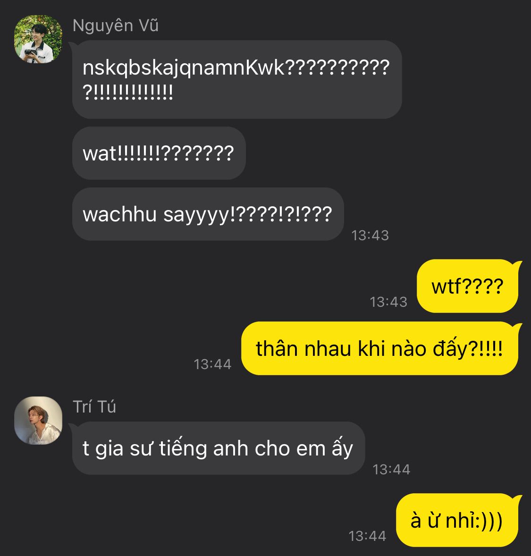Tap the 13:44 timestamp beside thân nhau message
The height and width of the screenshot is (556, 531).
pos(212,364)
